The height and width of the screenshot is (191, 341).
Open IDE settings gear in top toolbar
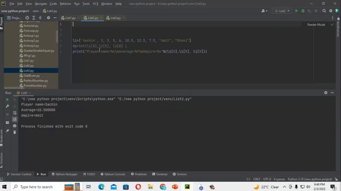coord(331,11)
